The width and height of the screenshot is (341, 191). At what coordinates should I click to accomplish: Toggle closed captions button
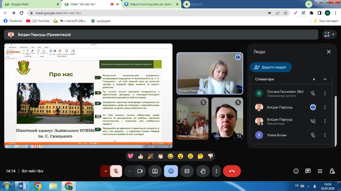click(x=187, y=171)
